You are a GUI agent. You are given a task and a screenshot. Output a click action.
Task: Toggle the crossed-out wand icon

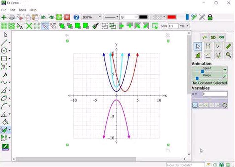[202, 17]
